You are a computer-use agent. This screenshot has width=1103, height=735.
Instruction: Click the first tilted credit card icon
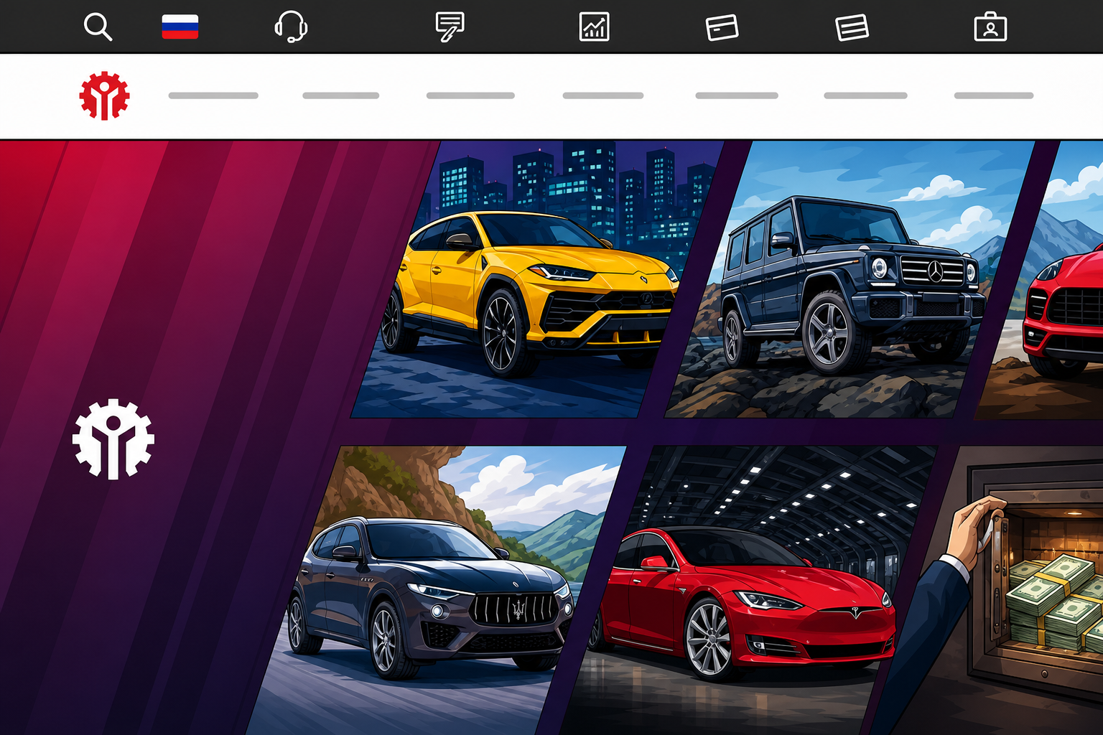coord(722,27)
